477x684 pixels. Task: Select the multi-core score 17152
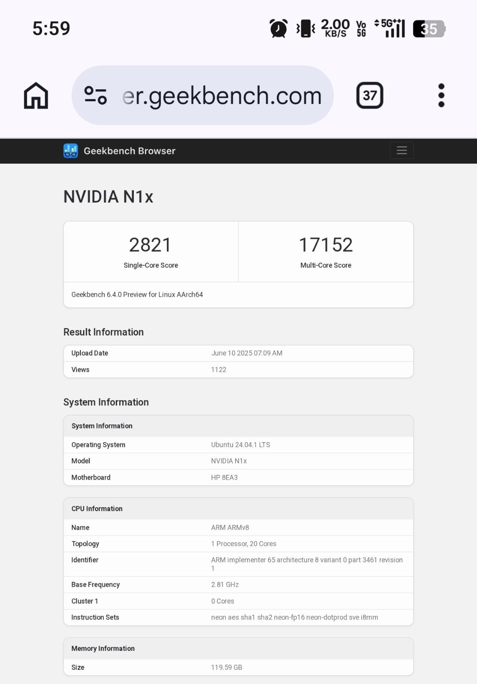pyautogui.click(x=326, y=245)
